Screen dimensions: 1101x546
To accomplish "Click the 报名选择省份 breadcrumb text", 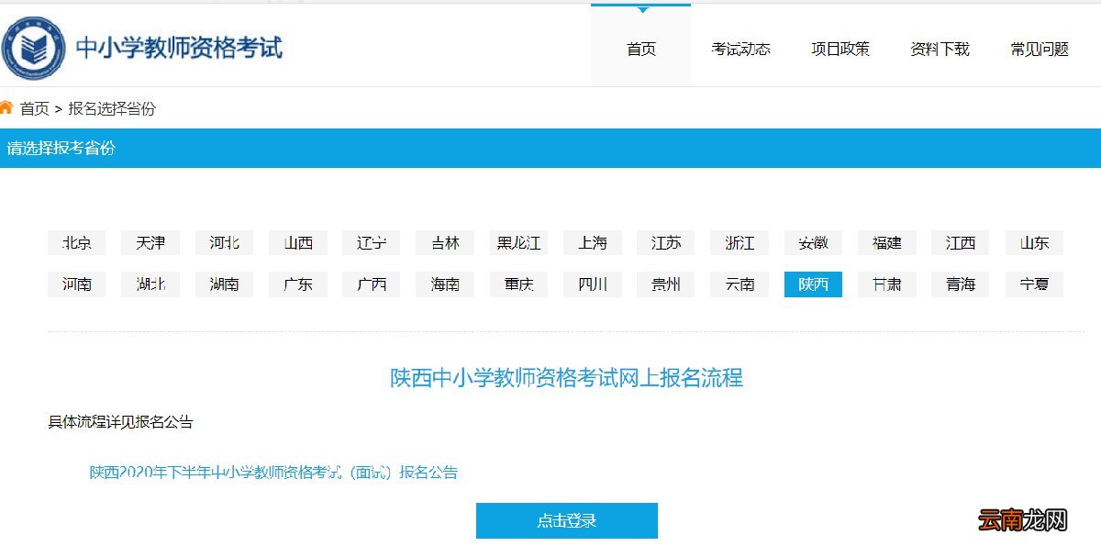I will [x=112, y=108].
